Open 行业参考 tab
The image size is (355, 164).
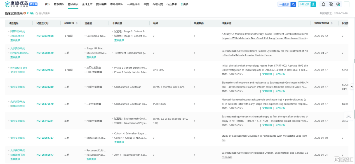[171, 4]
